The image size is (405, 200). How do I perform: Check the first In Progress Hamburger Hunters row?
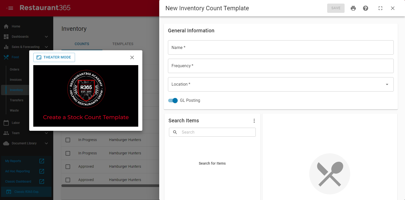[x=68, y=140]
